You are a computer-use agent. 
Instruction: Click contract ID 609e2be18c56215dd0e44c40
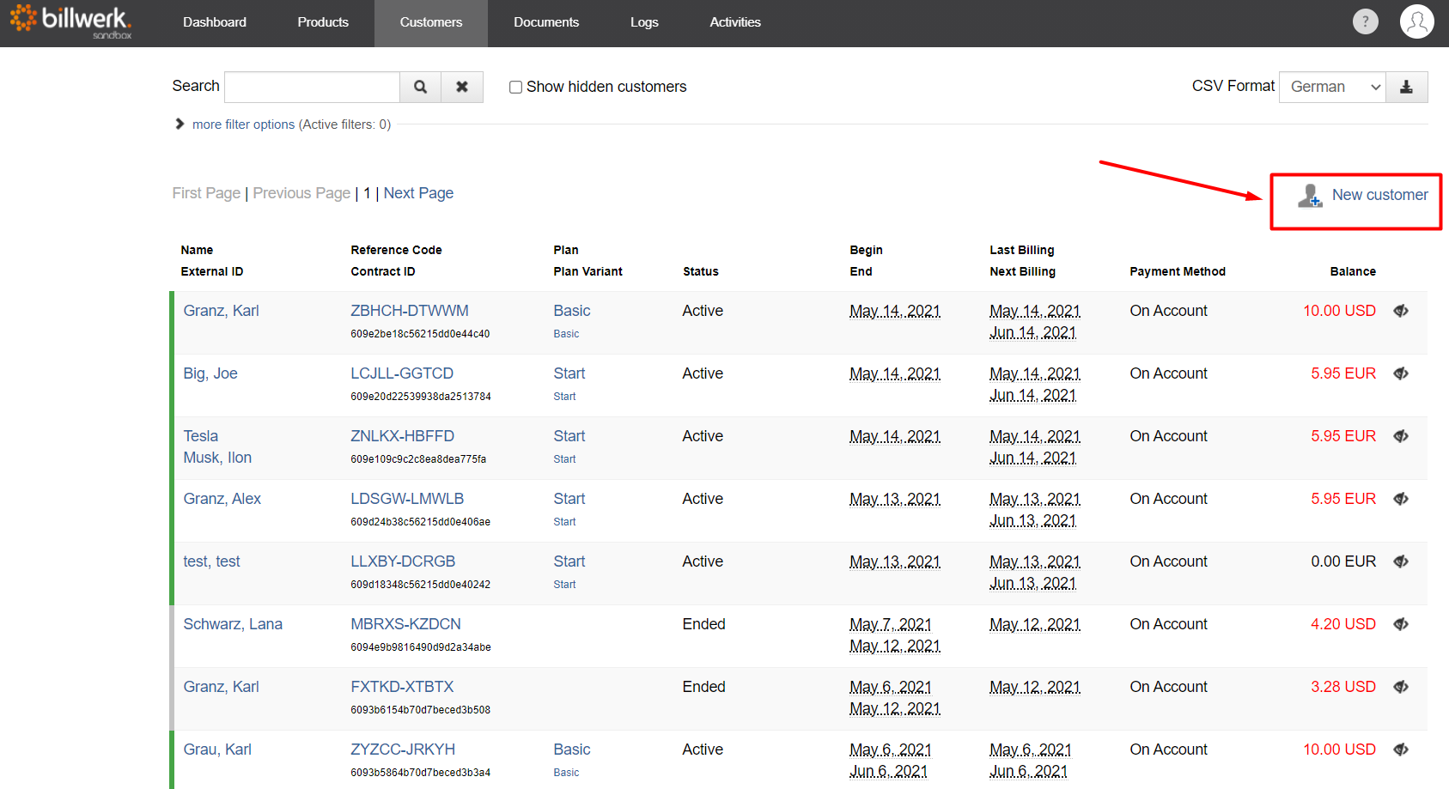[420, 334]
